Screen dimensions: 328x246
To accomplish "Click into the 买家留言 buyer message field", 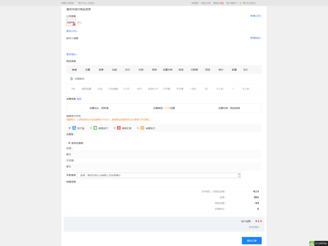I will (157, 175).
